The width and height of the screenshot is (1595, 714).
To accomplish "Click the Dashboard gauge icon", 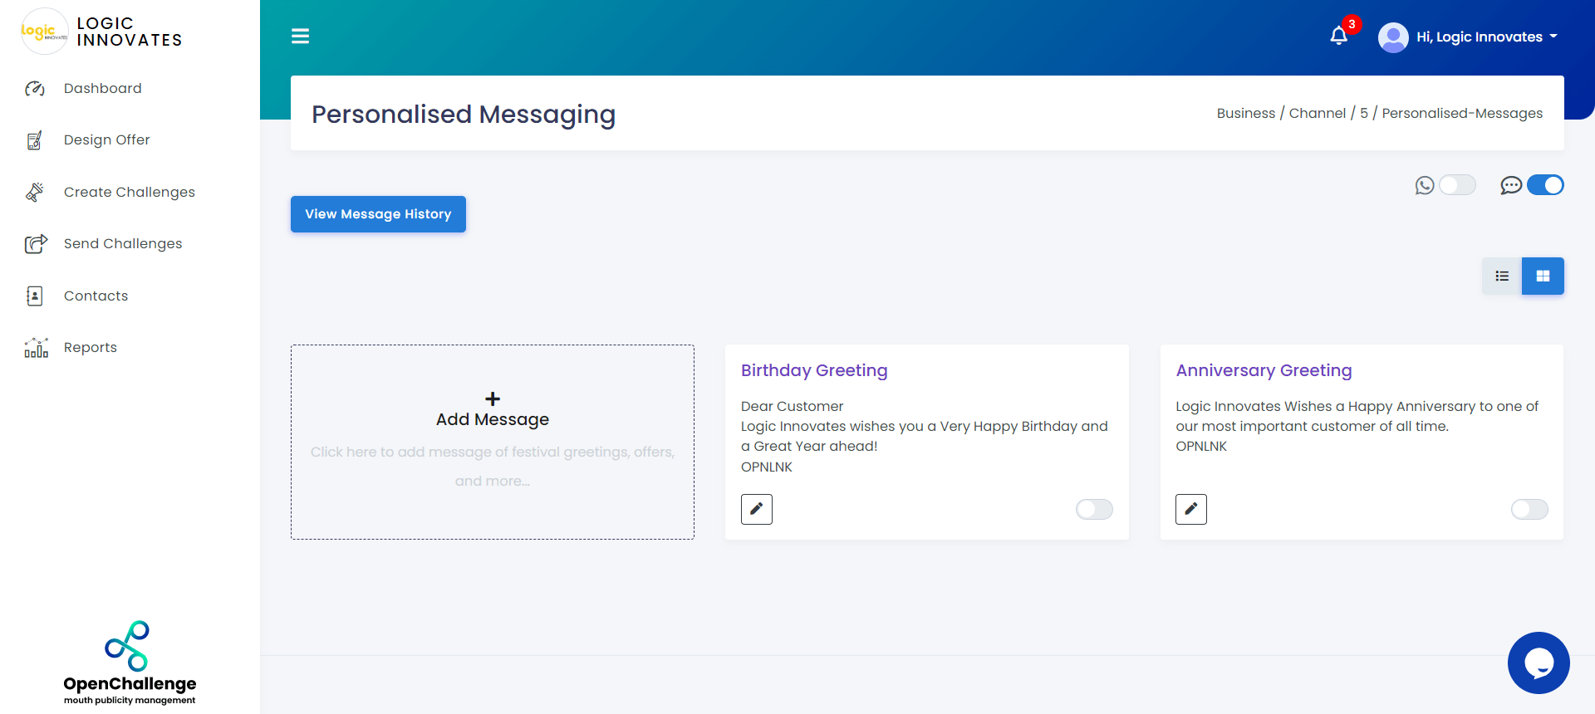I will pos(35,88).
